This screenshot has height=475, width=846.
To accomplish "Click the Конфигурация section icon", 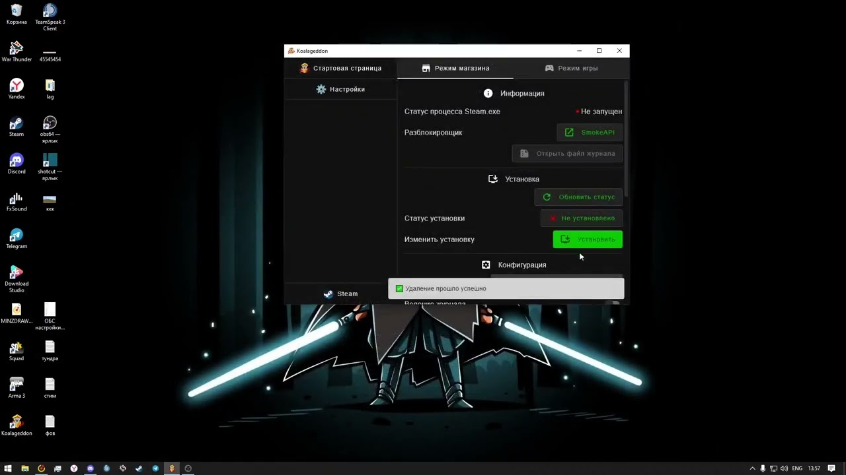I will [x=486, y=265].
